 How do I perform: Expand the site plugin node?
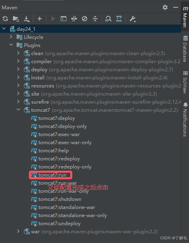click(18, 94)
